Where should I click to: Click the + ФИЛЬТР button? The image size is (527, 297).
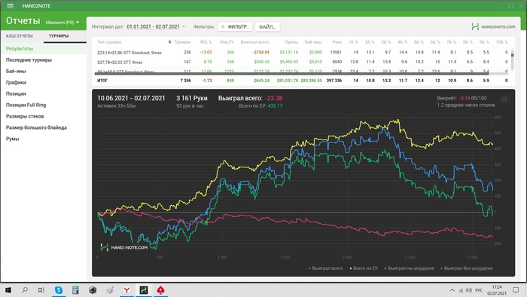click(x=235, y=26)
